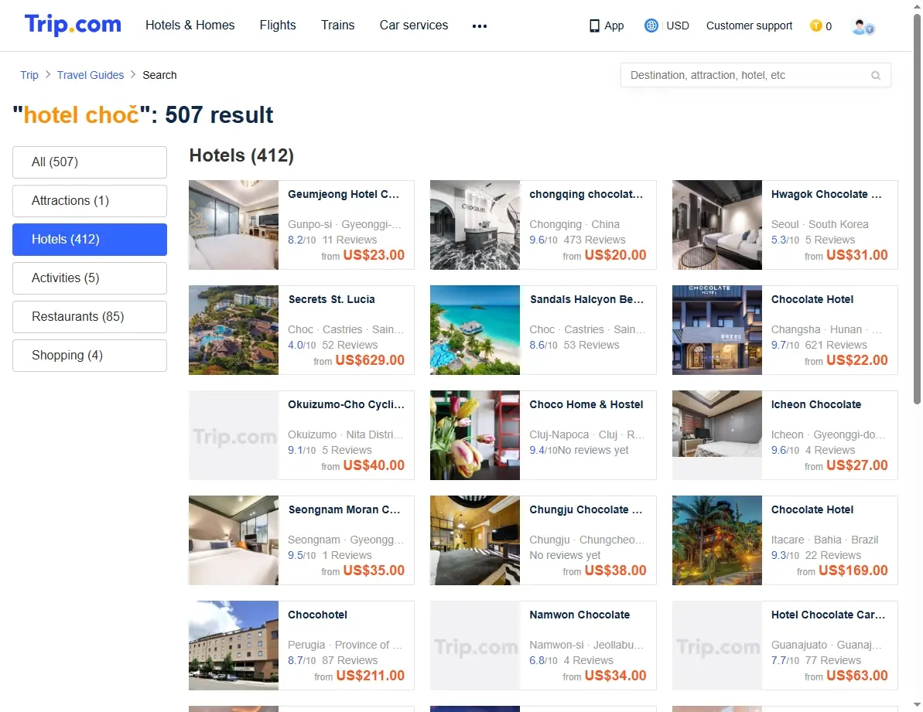Open Icheon Chocolate thumbnail

point(717,436)
